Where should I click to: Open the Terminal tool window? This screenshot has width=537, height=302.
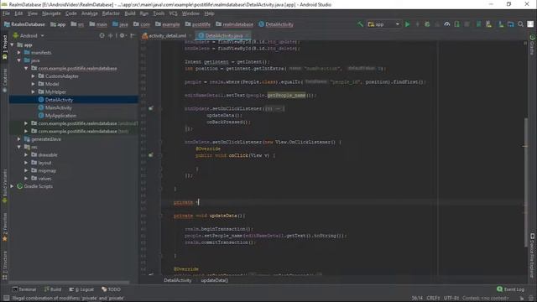click(x=24, y=289)
